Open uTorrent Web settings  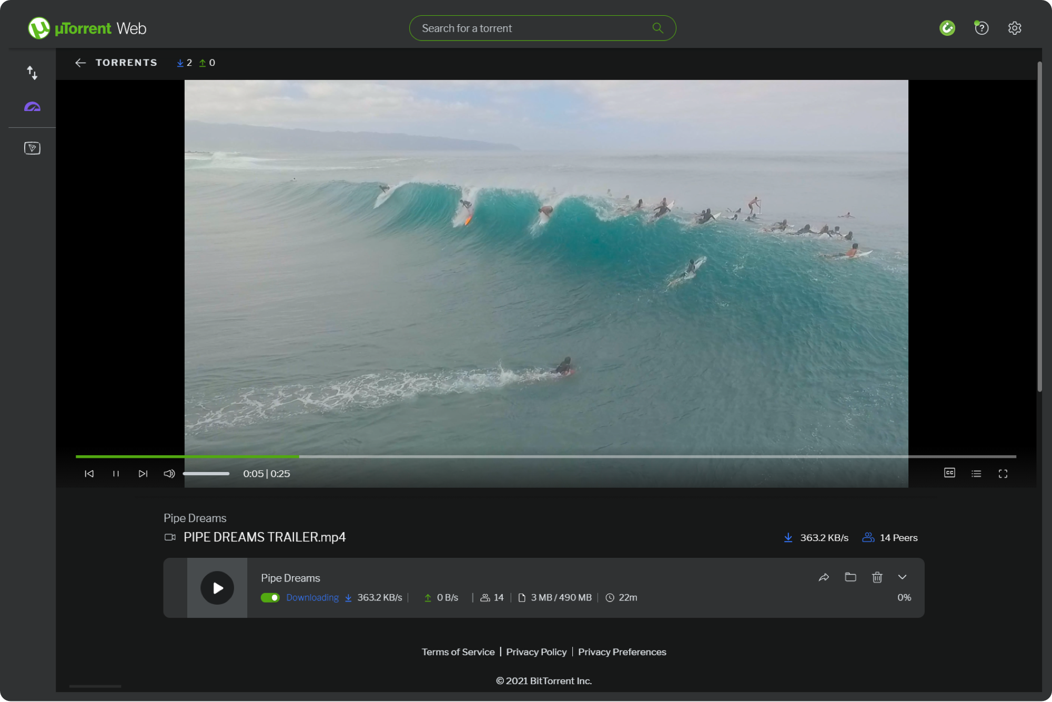coord(1015,28)
